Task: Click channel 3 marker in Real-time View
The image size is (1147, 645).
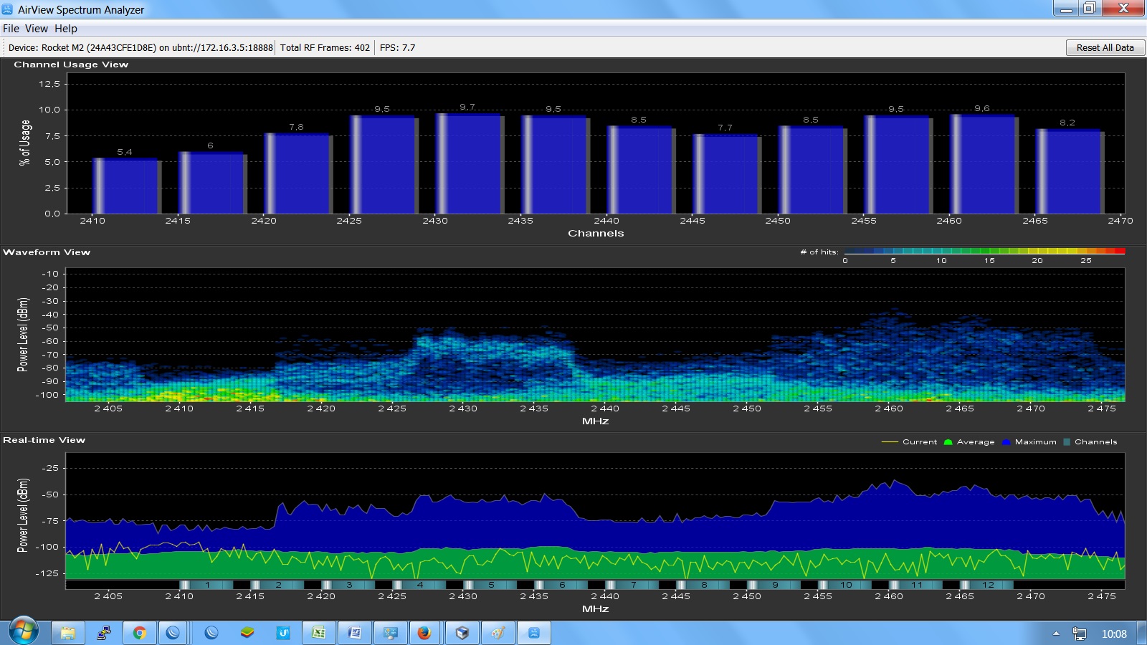Action: [348, 585]
